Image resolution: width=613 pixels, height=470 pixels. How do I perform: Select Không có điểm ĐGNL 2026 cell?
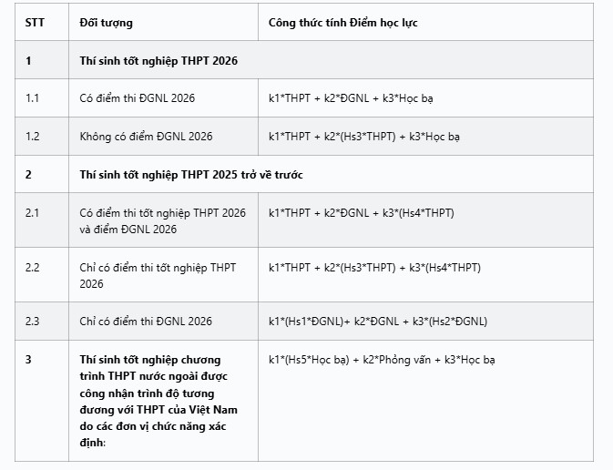point(146,137)
